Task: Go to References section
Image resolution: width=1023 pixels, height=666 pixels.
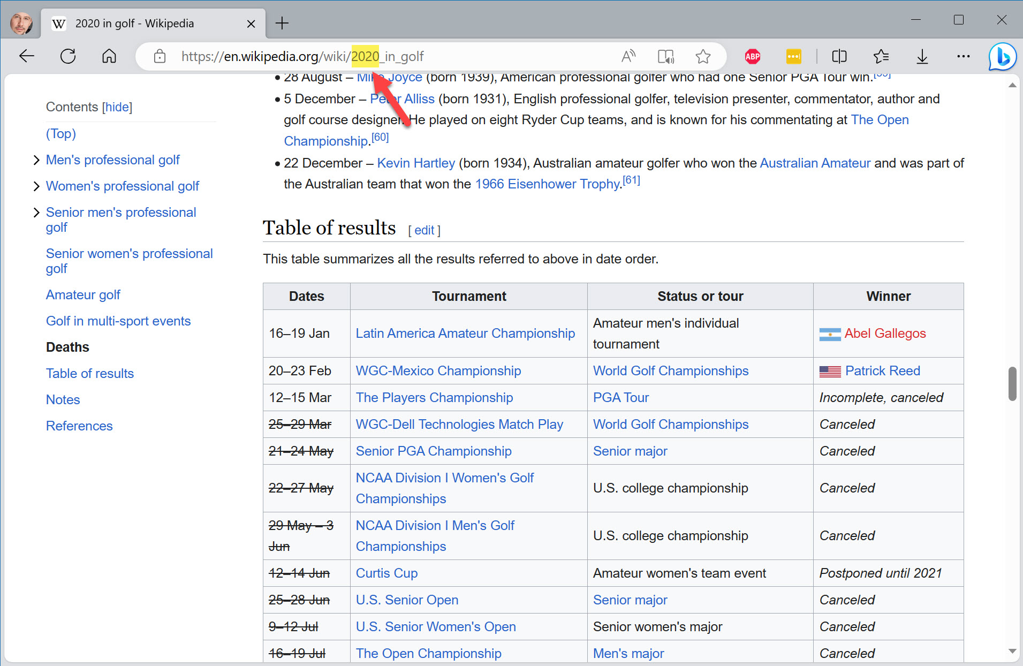Action: point(79,426)
